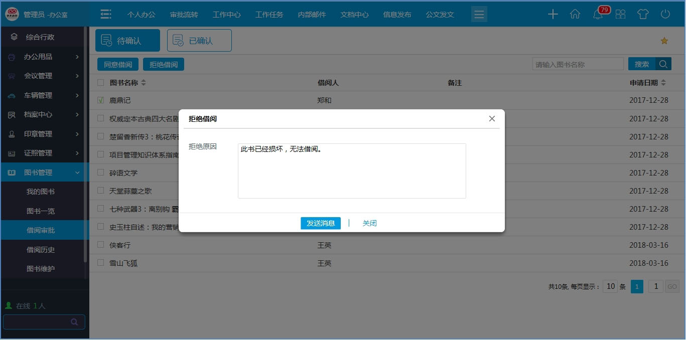Open the notifications bell with 79 badge

(x=597, y=14)
